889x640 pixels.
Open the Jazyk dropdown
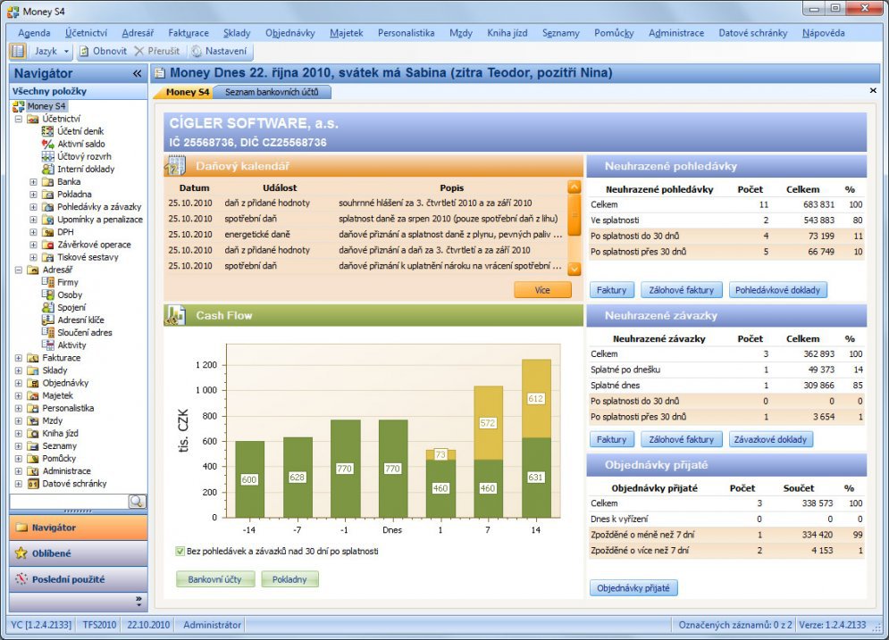(51, 51)
